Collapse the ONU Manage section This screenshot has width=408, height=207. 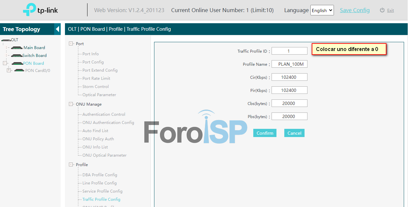point(71,104)
